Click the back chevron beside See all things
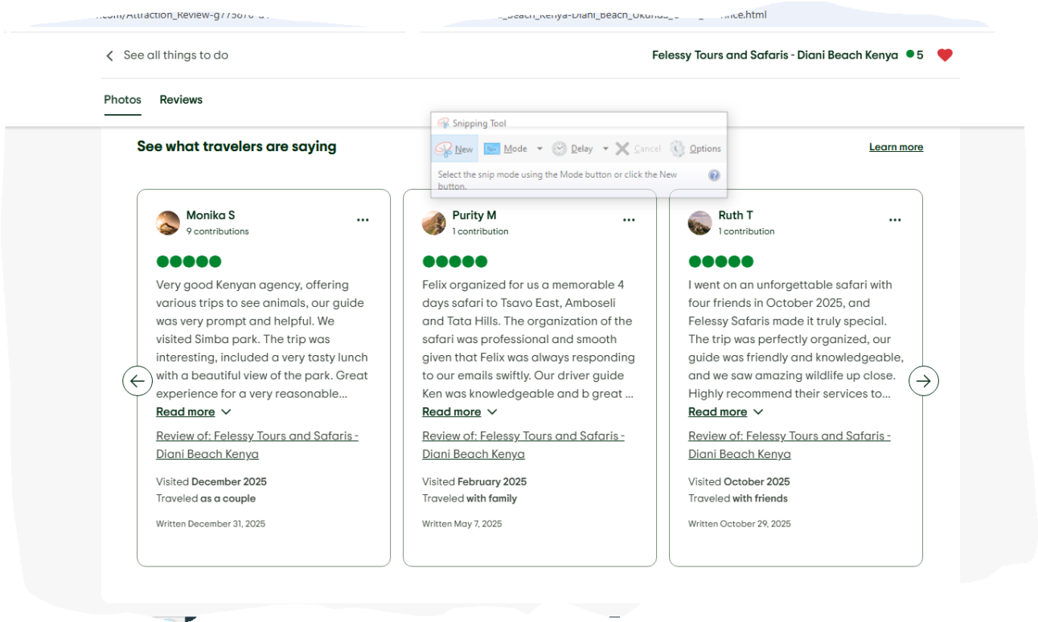The height and width of the screenshot is (622, 1038). pos(110,56)
